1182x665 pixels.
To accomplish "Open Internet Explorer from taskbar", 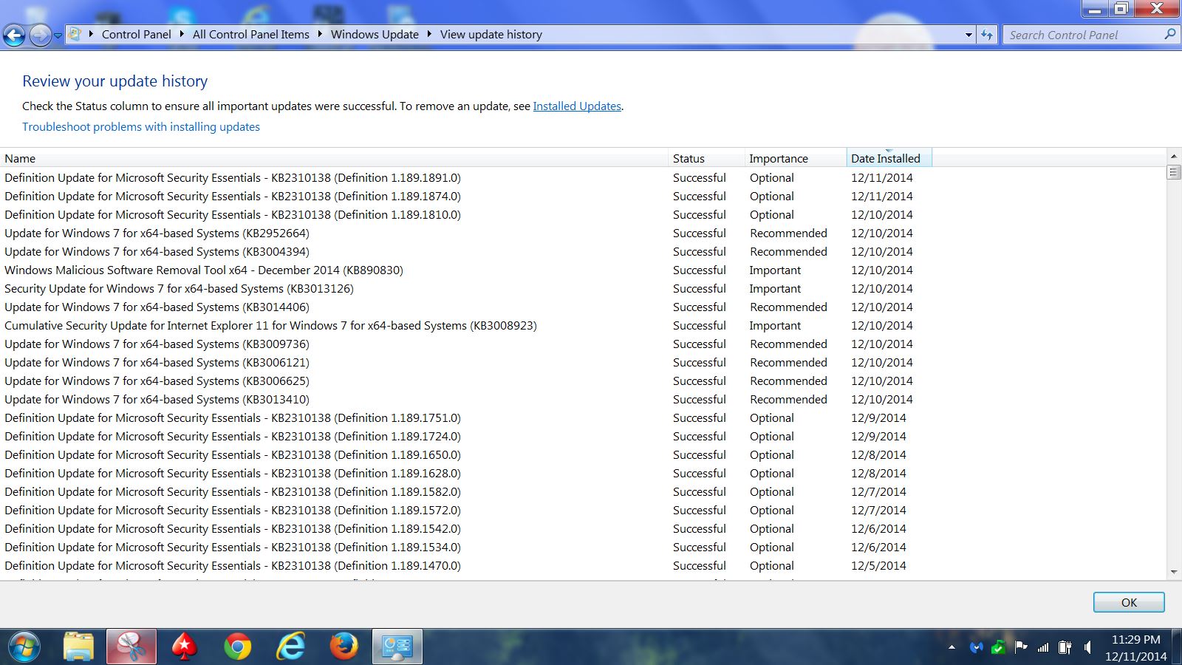I will (x=290, y=647).
